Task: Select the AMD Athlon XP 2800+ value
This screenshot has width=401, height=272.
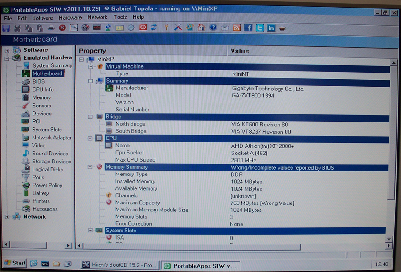Action: point(262,146)
